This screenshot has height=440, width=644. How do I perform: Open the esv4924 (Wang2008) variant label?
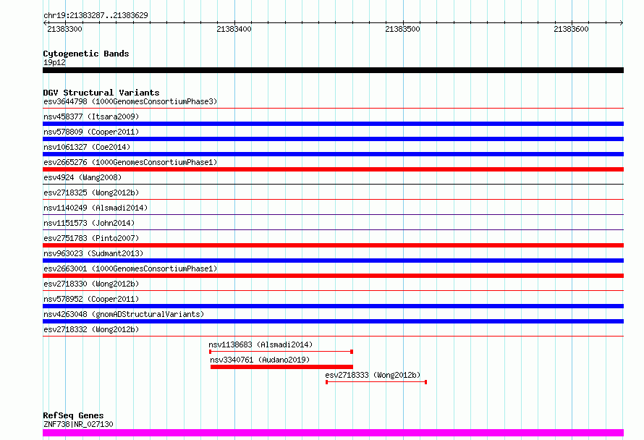coord(82,177)
